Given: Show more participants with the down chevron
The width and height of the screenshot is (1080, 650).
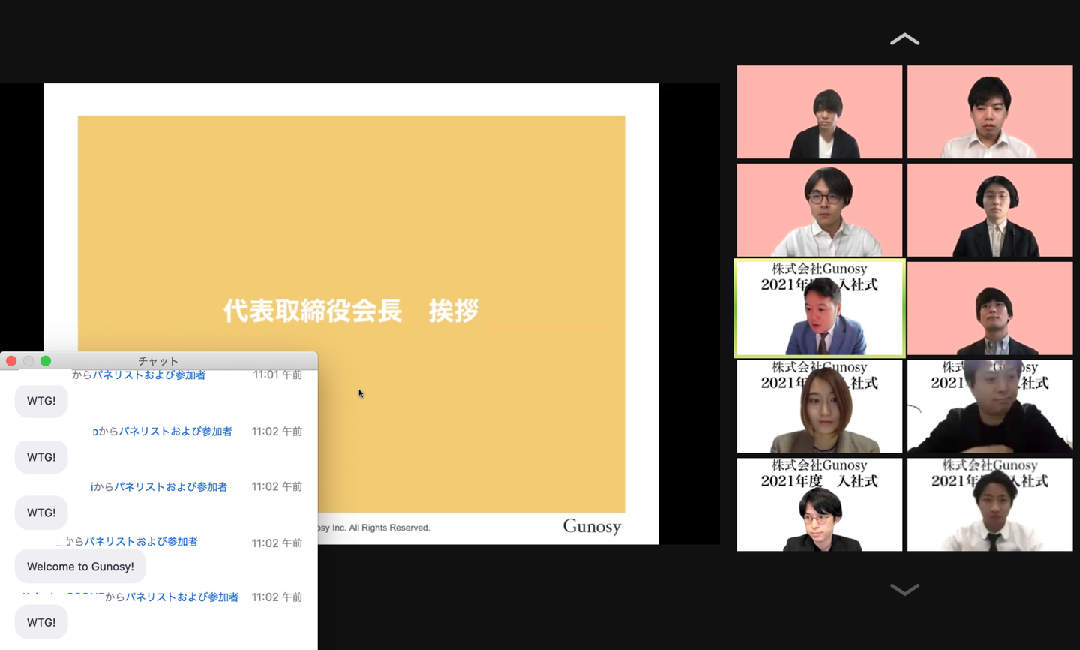Looking at the screenshot, I should pyautogui.click(x=904, y=589).
